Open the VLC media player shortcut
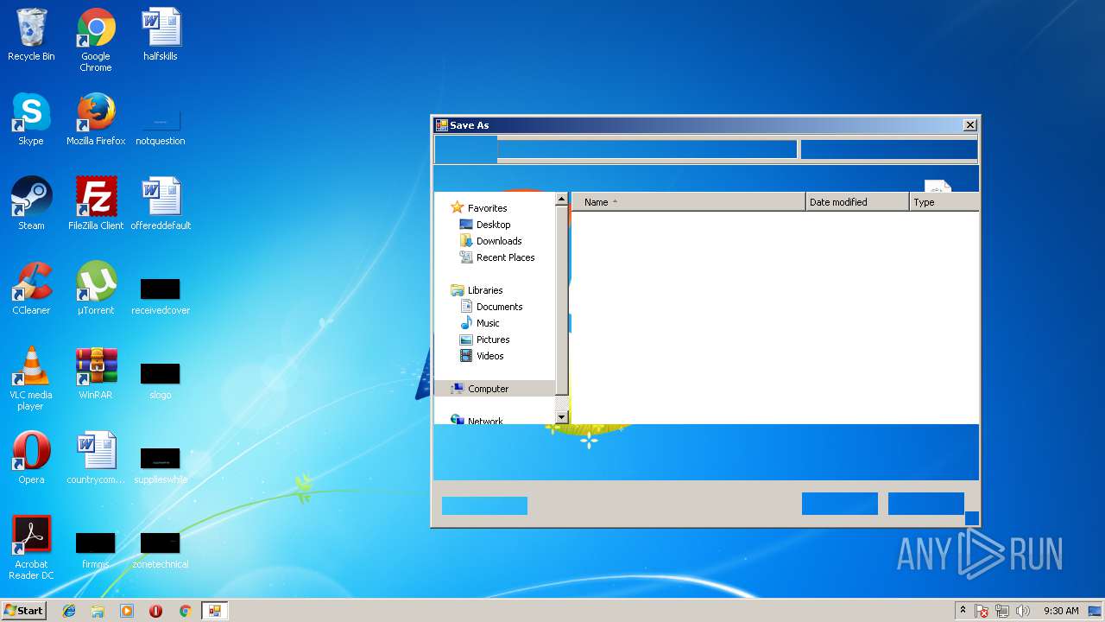This screenshot has height=622, width=1105. (31, 378)
